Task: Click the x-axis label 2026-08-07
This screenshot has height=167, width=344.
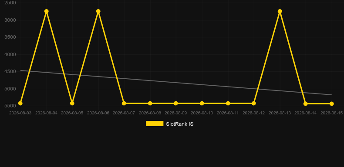Action: [124, 113]
